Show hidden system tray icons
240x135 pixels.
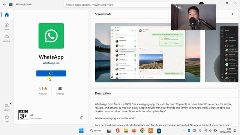(184, 130)
